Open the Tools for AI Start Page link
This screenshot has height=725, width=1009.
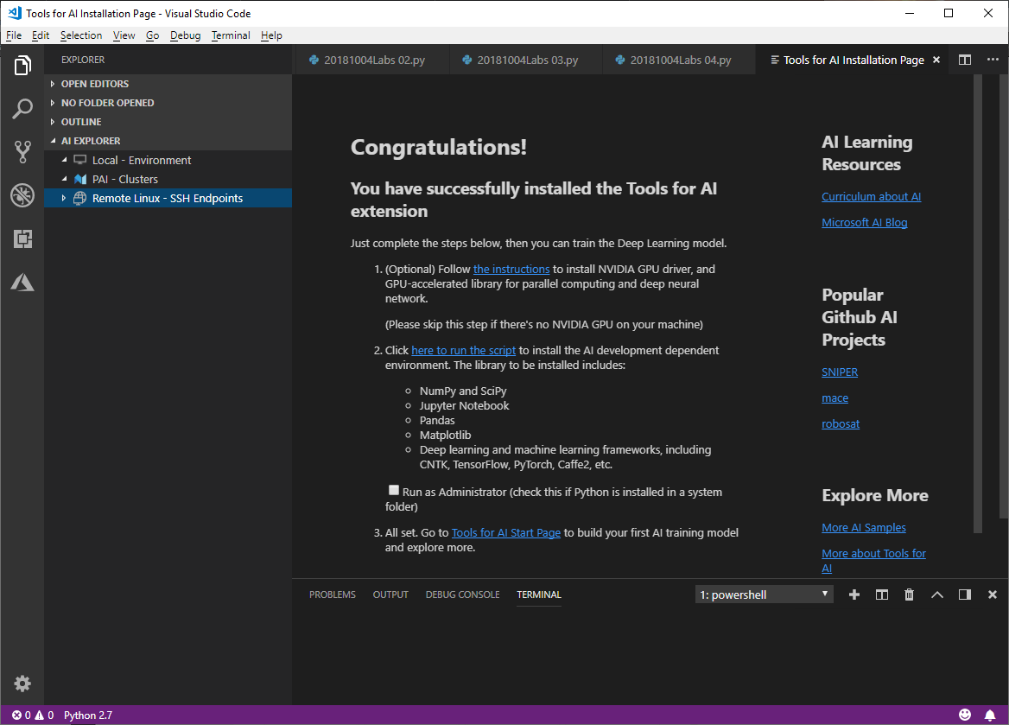click(x=505, y=532)
